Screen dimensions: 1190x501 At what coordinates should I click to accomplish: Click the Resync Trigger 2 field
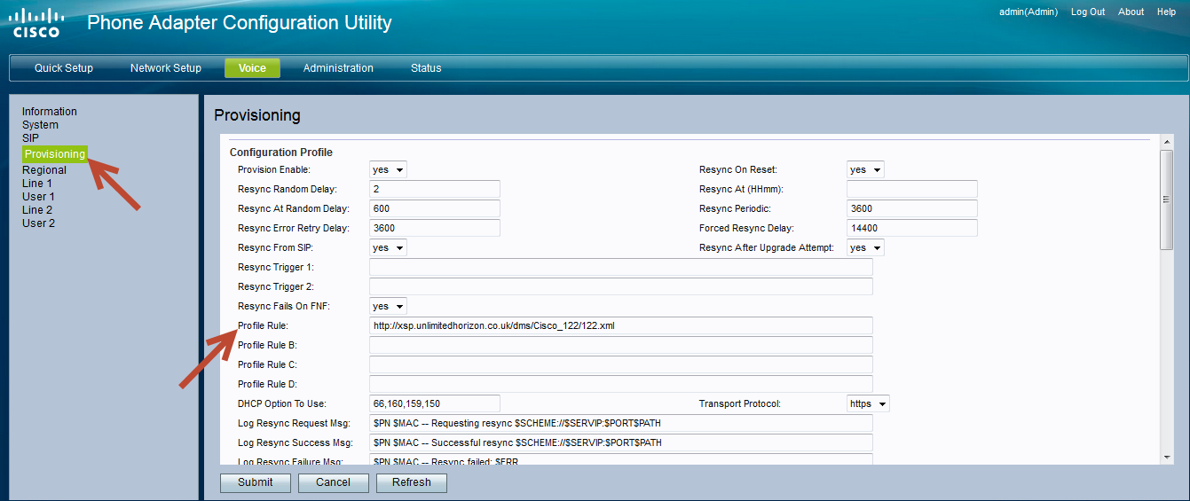[621, 286]
